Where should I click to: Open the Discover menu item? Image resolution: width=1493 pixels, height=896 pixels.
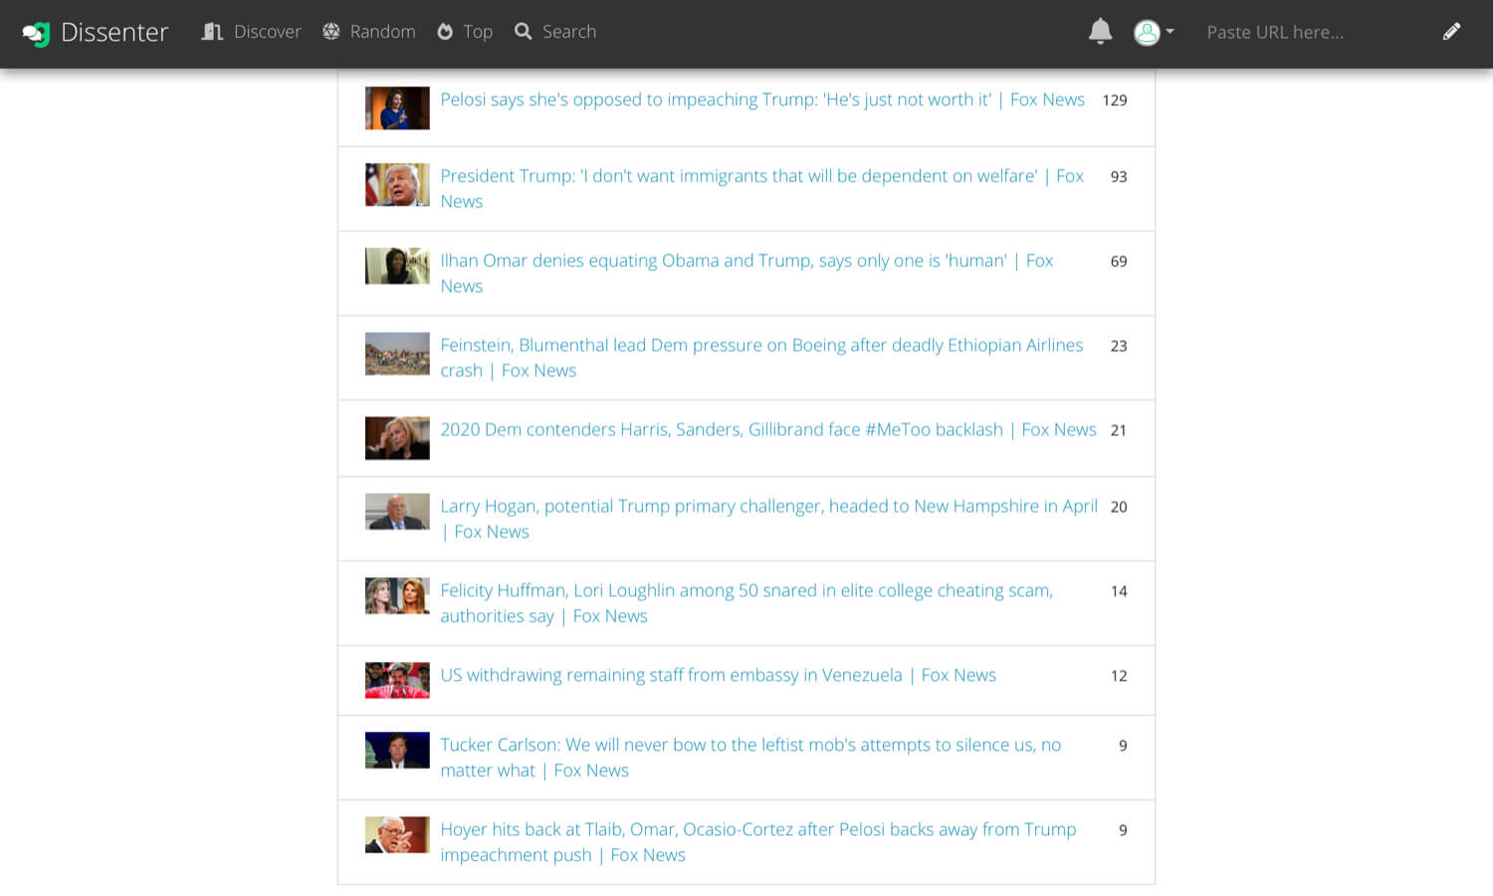(251, 32)
